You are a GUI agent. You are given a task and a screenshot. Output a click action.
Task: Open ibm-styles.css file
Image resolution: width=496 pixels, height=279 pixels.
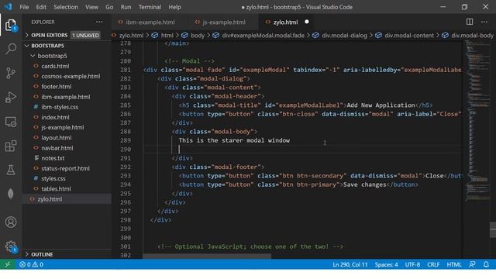click(x=60, y=107)
